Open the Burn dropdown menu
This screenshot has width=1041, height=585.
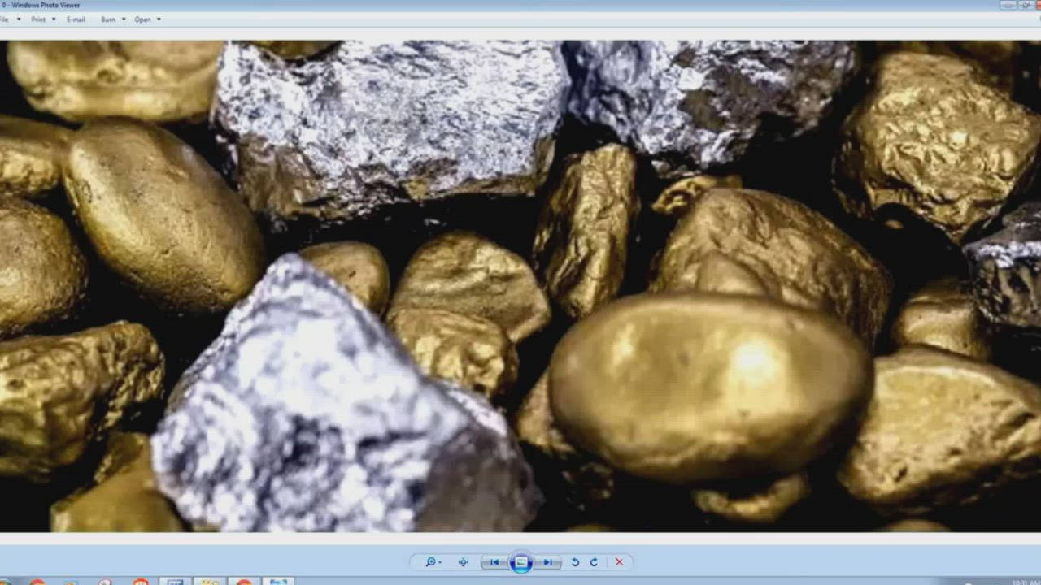coord(112,19)
